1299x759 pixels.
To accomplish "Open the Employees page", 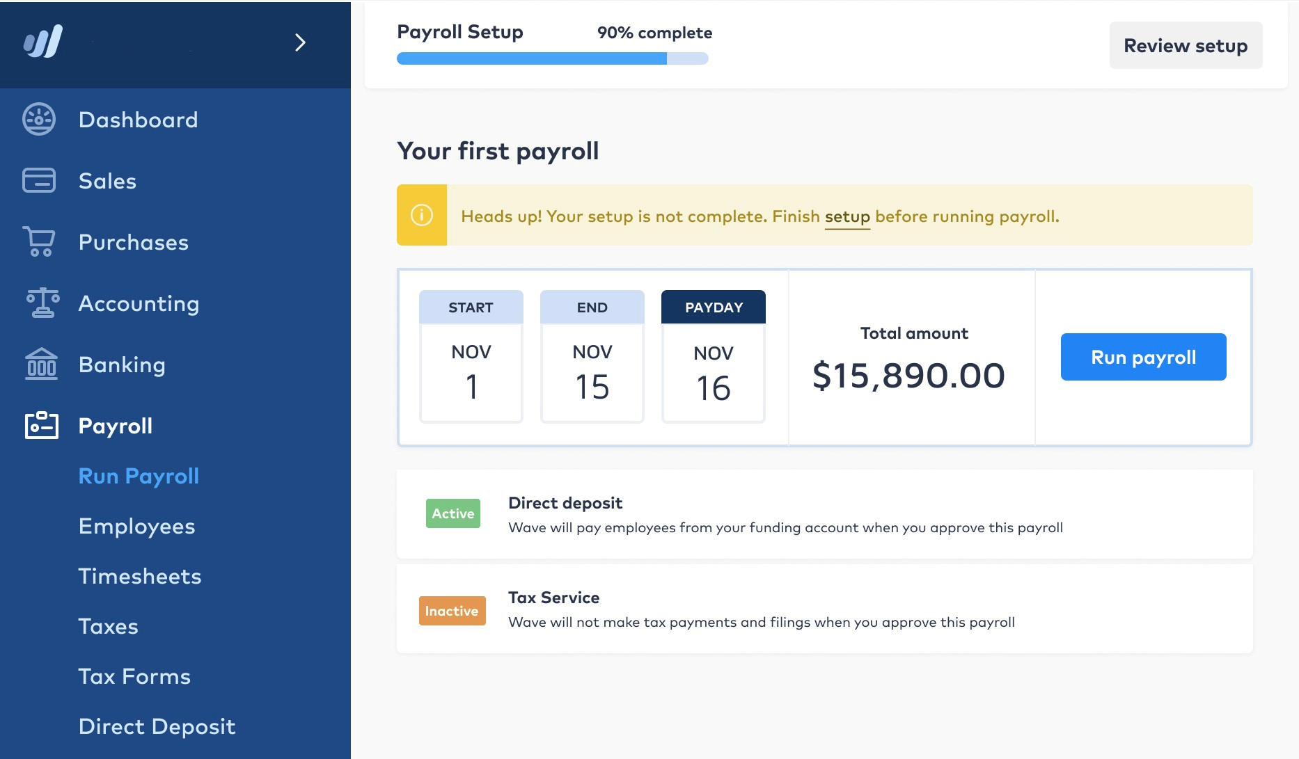I will (x=137, y=526).
